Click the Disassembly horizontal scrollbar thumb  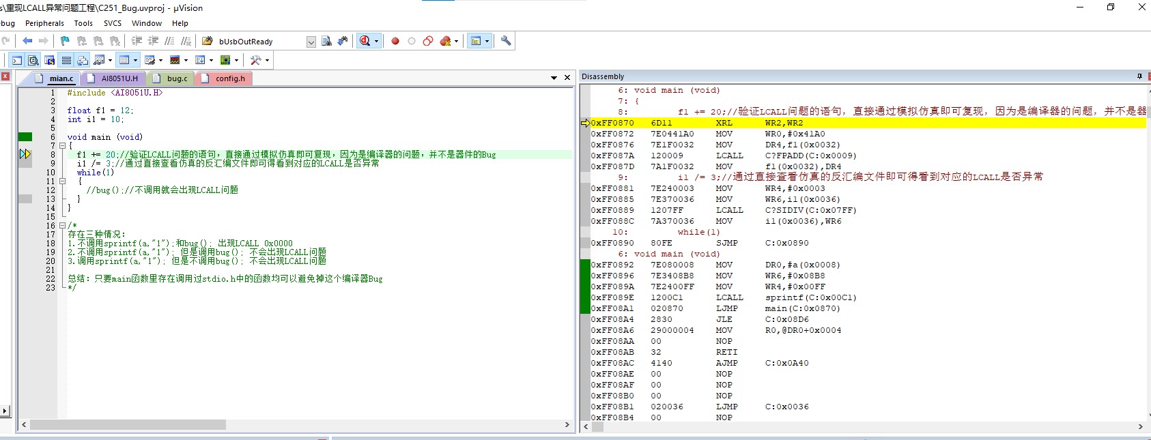click(597, 427)
